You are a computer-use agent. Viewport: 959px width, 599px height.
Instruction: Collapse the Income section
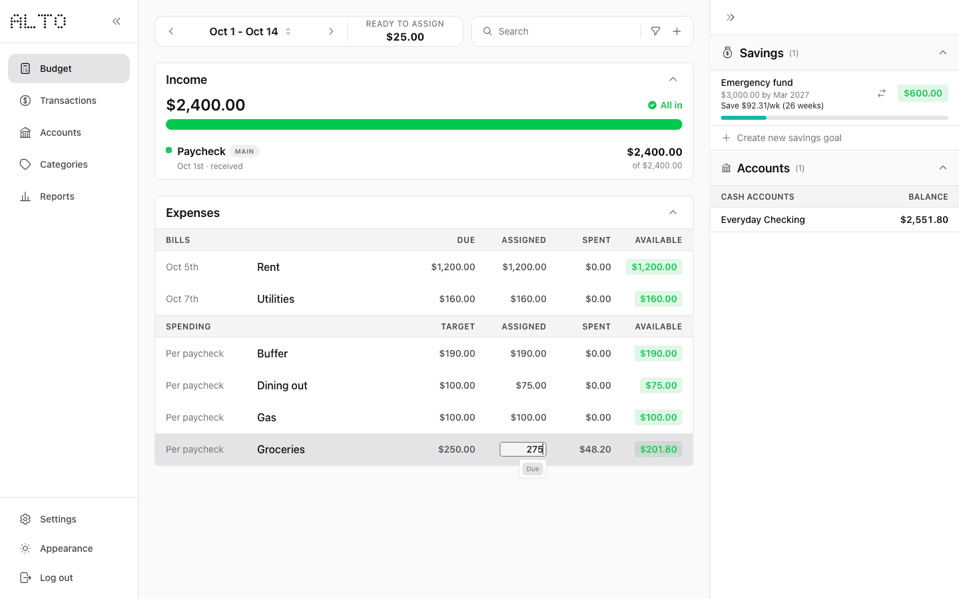(673, 79)
